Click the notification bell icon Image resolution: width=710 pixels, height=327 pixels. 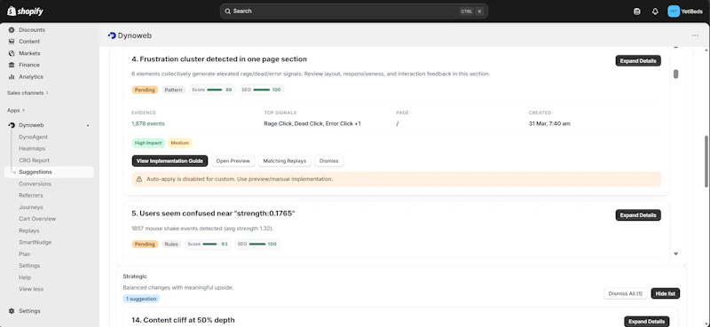coord(655,12)
